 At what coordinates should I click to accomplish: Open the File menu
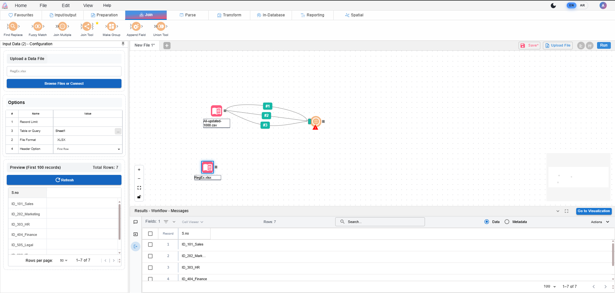43,5
